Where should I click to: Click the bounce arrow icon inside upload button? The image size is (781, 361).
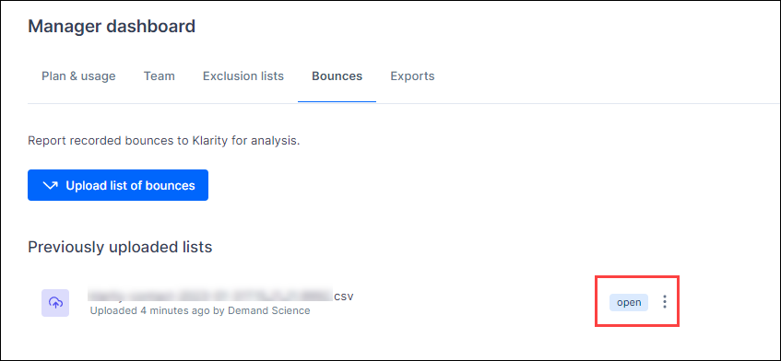[51, 185]
